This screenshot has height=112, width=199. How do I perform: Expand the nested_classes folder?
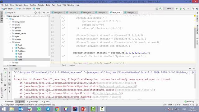tap(10, 34)
